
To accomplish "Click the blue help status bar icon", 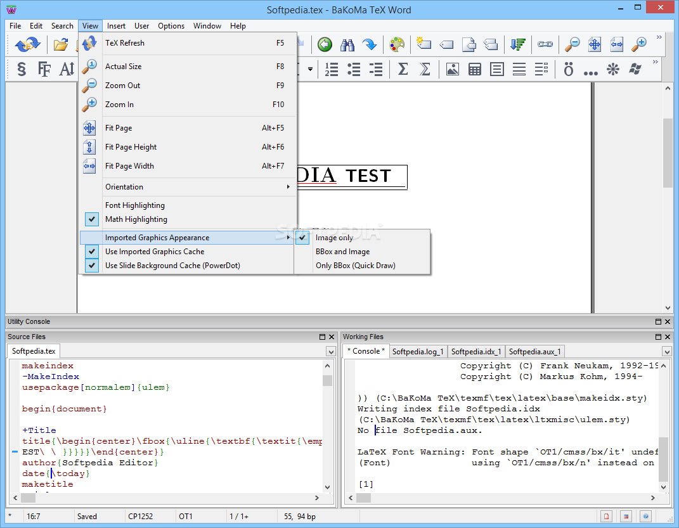I will [x=645, y=517].
